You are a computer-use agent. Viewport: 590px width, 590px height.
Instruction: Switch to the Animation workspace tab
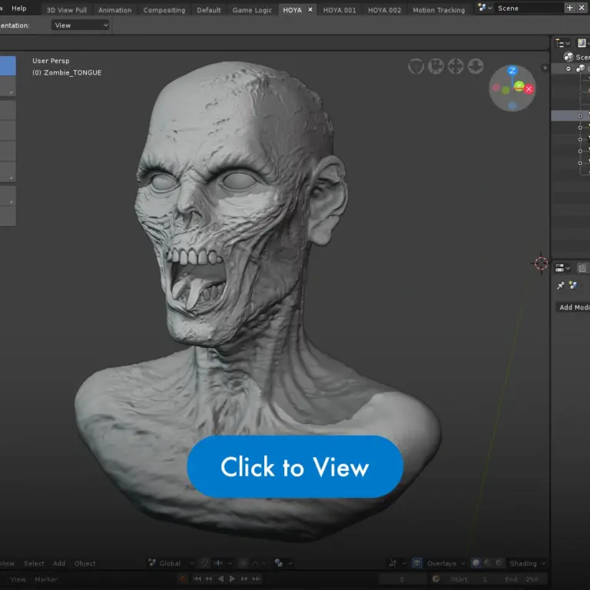(114, 10)
